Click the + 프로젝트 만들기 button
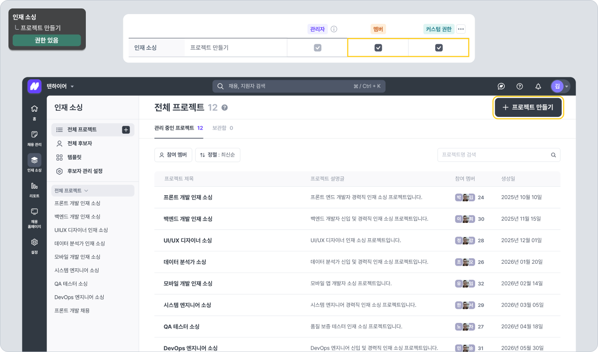 [x=528, y=107]
